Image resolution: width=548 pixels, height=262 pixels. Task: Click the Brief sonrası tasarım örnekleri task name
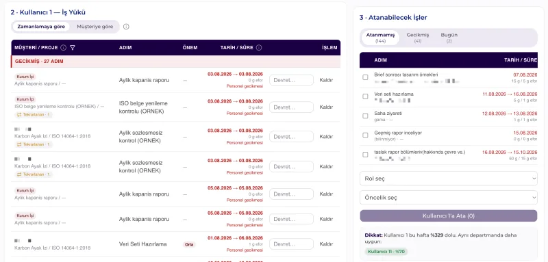click(406, 75)
